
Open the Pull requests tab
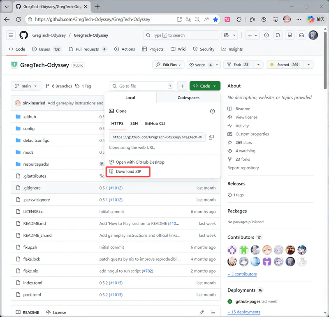[x=88, y=49]
